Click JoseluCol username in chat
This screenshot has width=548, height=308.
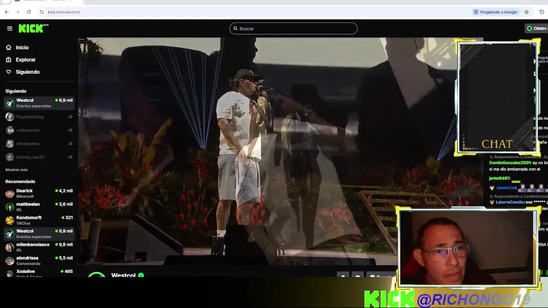506,188
